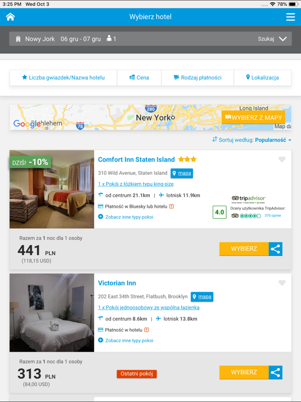
Task: Open payment info icon for Comfort Inn
Action: click(x=171, y=206)
